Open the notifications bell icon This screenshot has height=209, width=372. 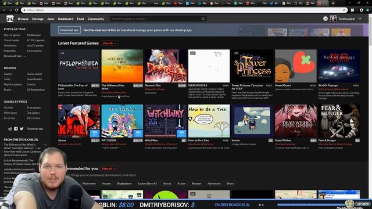[x=325, y=19]
